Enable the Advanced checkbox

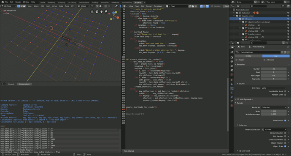point(264,60)
